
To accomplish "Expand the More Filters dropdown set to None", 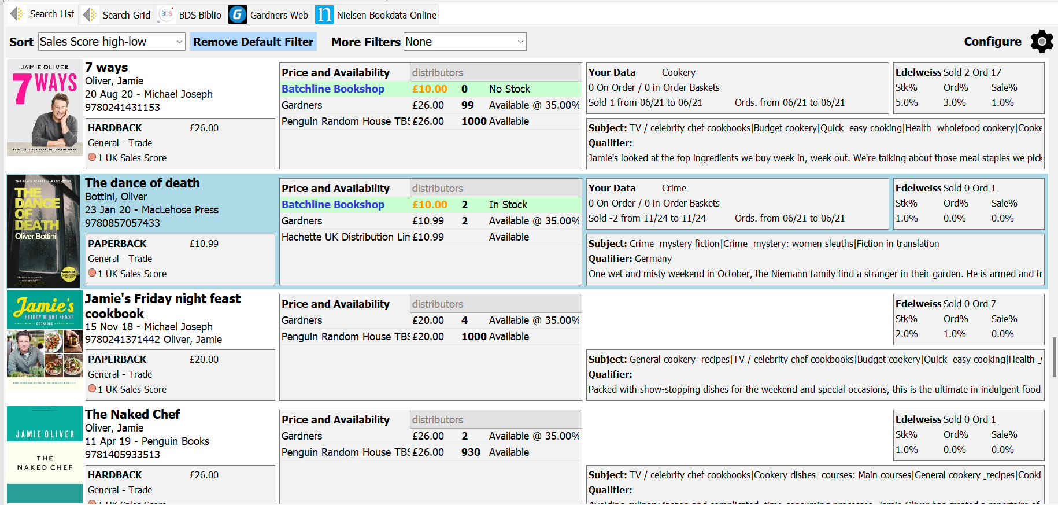I will tap(465, 42).
